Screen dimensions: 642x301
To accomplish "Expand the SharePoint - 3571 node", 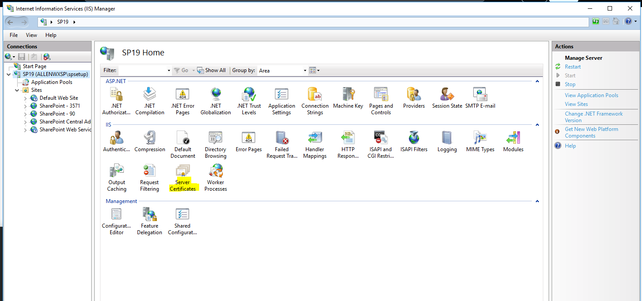I will tap(26, 106).
